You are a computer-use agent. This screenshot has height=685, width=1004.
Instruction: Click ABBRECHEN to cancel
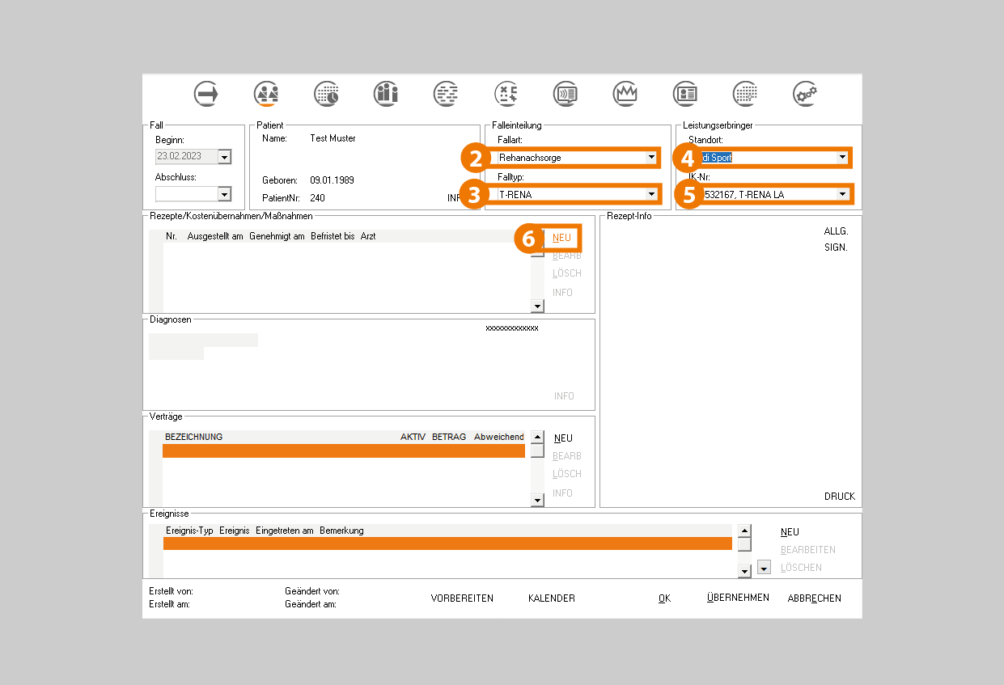point(814,598)
